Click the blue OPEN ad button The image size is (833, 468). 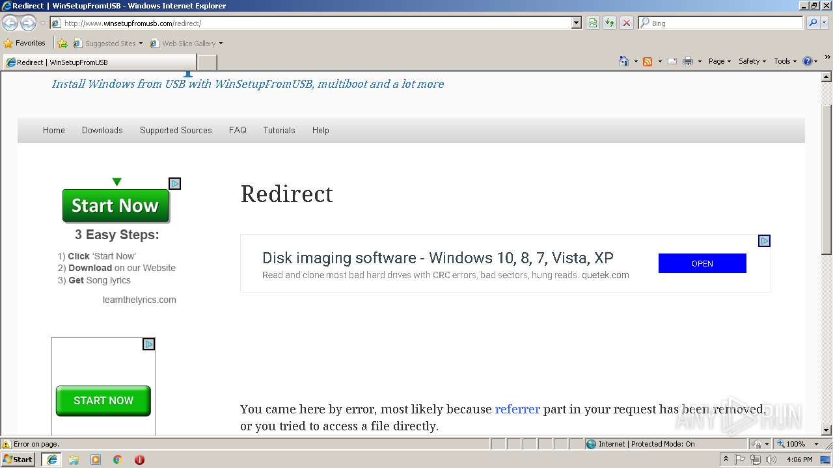point(702,263)
